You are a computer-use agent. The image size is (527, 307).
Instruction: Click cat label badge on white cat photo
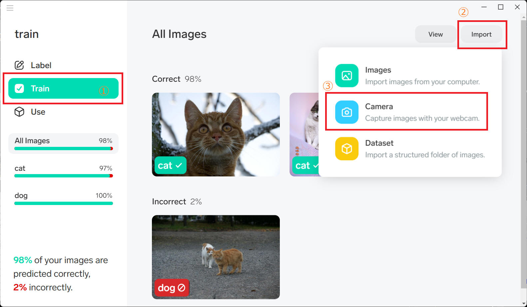pyautogui.click(x=305, y=165)
